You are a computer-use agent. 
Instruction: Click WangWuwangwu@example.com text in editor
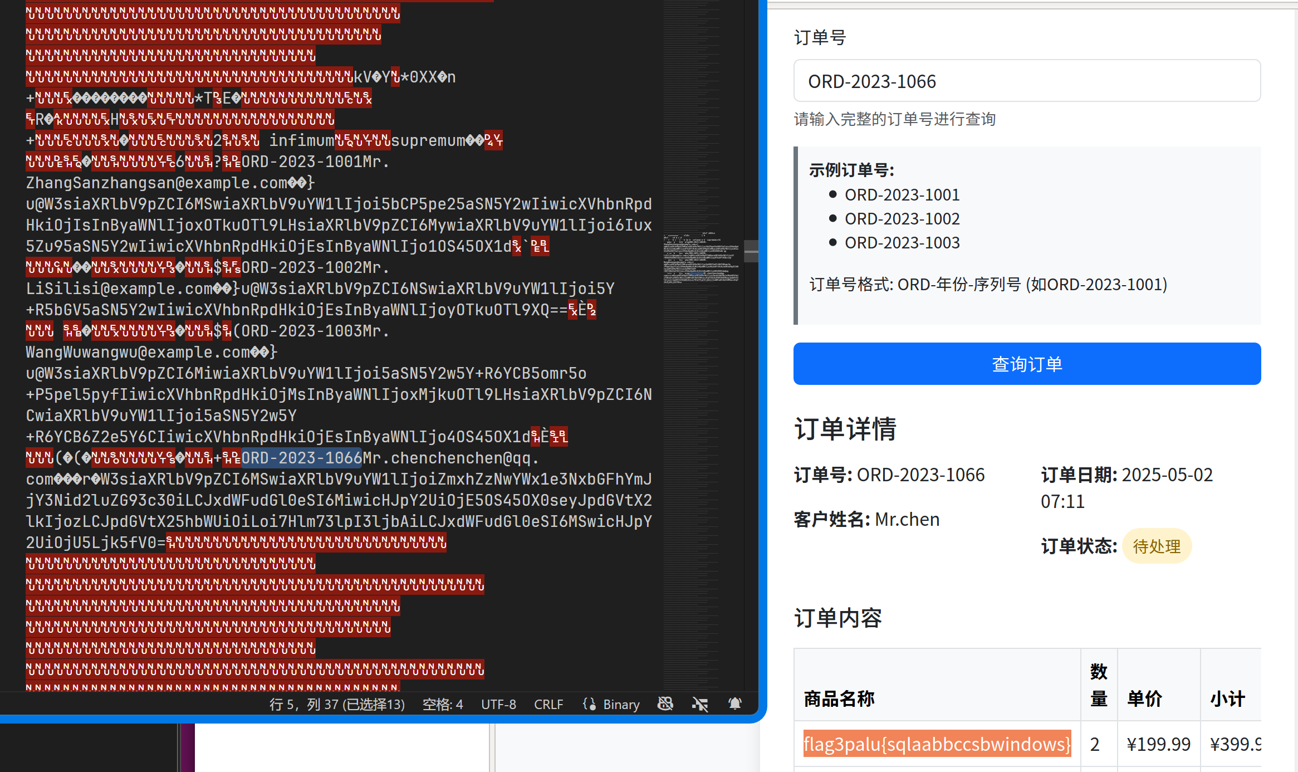click(138, 352)
